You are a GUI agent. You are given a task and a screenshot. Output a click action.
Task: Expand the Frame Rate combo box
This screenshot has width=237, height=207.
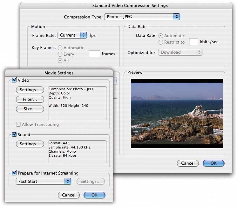tap(72, 35)
